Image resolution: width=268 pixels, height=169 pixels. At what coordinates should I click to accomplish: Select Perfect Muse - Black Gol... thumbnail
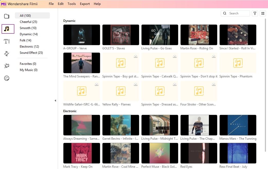[x=160, y=153]
